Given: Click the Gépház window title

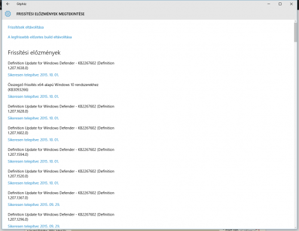Looking at the screenshot, I should [22, 4].
